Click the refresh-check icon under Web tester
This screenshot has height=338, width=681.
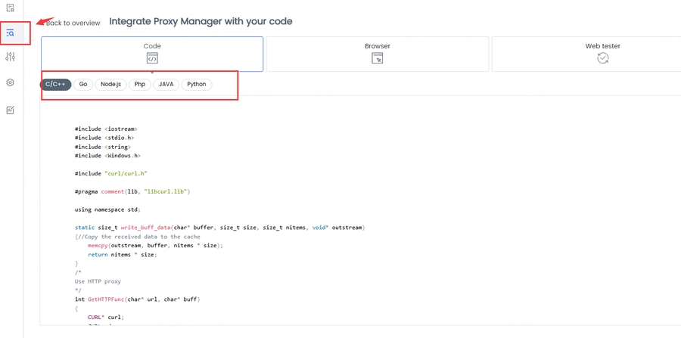tap(602, 58)
